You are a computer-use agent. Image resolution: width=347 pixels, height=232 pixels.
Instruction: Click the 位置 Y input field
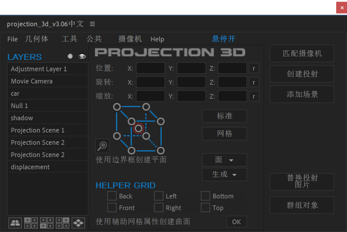click(191, 68)
